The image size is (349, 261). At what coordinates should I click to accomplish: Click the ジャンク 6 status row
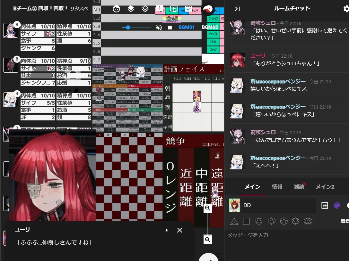coord(38,48)
